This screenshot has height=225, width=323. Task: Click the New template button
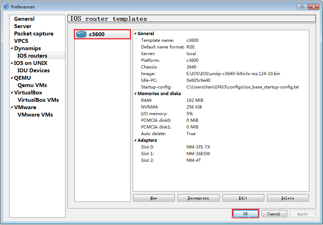click(154, 198)
